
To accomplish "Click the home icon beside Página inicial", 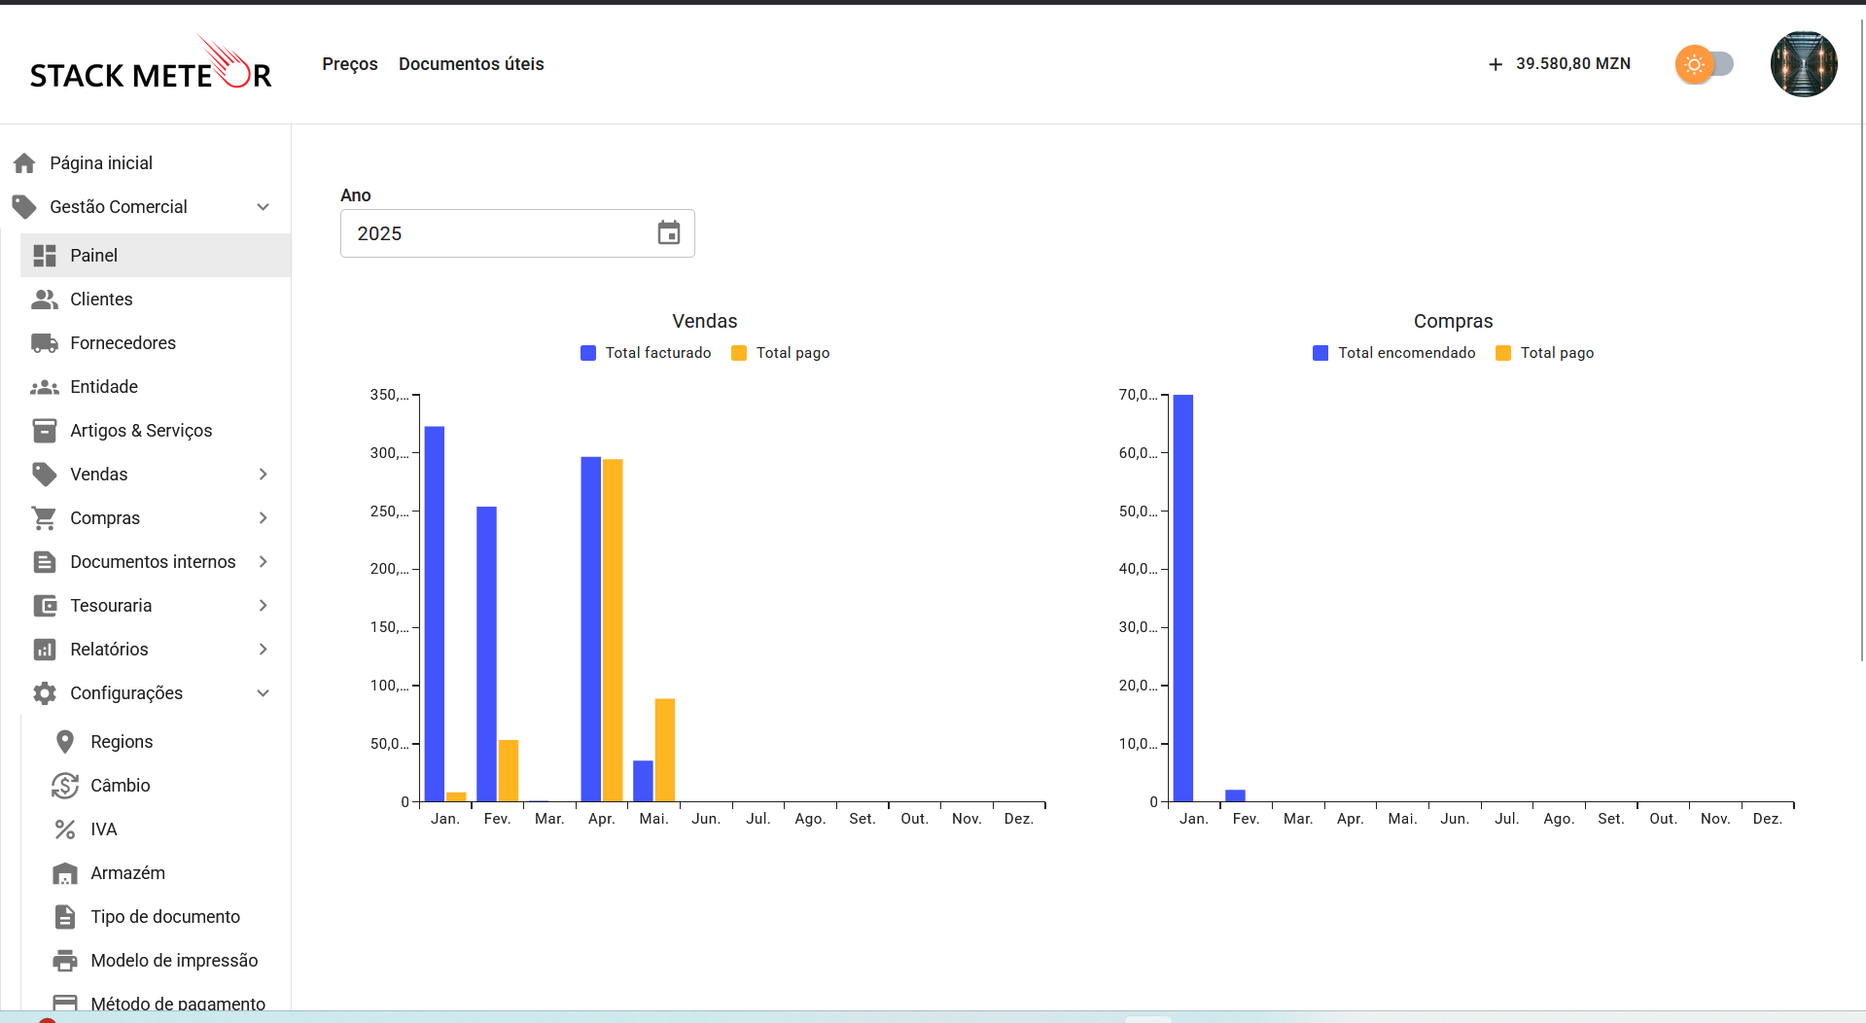I will 24,162.
